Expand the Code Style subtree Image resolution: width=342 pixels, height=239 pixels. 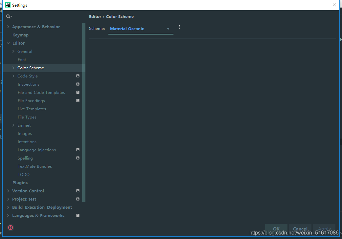(13, 76)
